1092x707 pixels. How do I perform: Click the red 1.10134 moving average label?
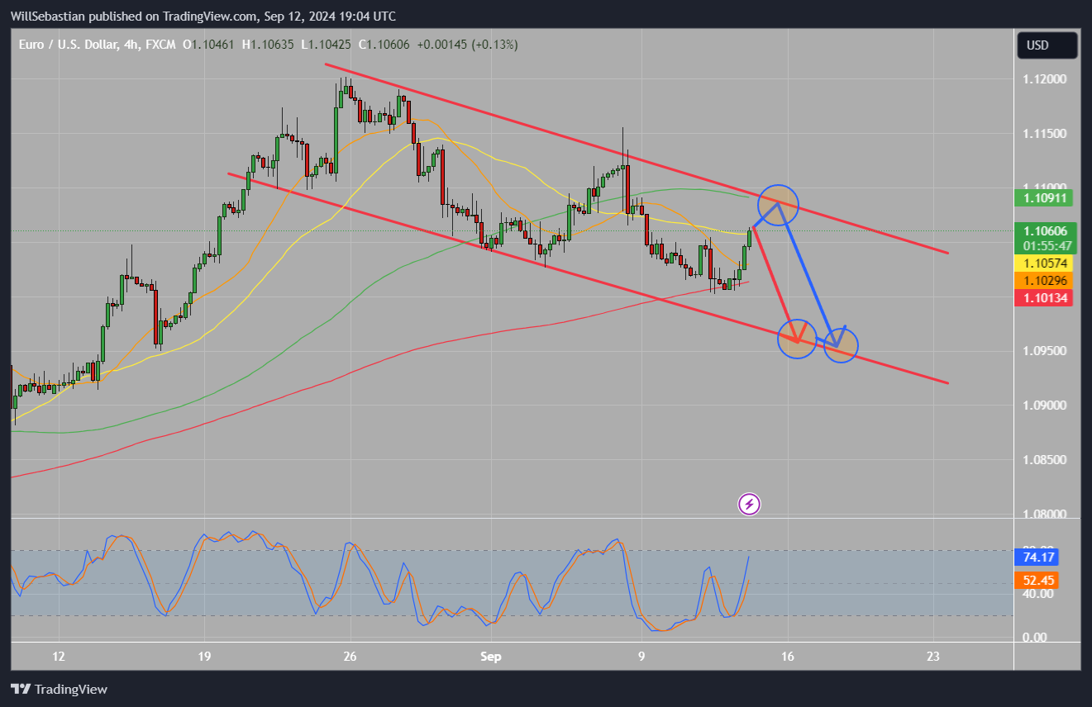[x=1043, y=298]
